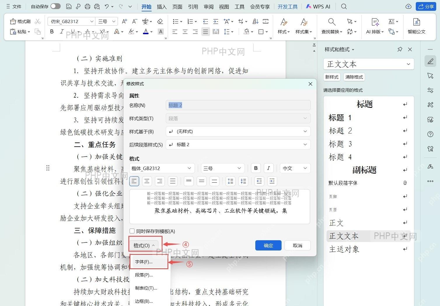440x306 pixels.
Task: Open the 中文 language dropdown
Action: [x=295, y=168]
